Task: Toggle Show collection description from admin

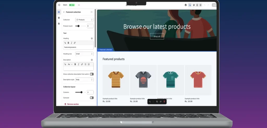Action: [x=92, y=74]
